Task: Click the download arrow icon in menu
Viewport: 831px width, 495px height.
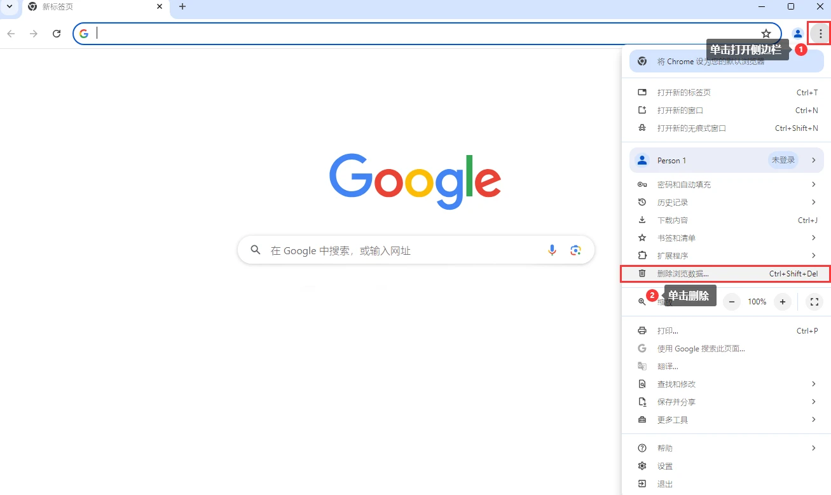Action: coord(642,220)
